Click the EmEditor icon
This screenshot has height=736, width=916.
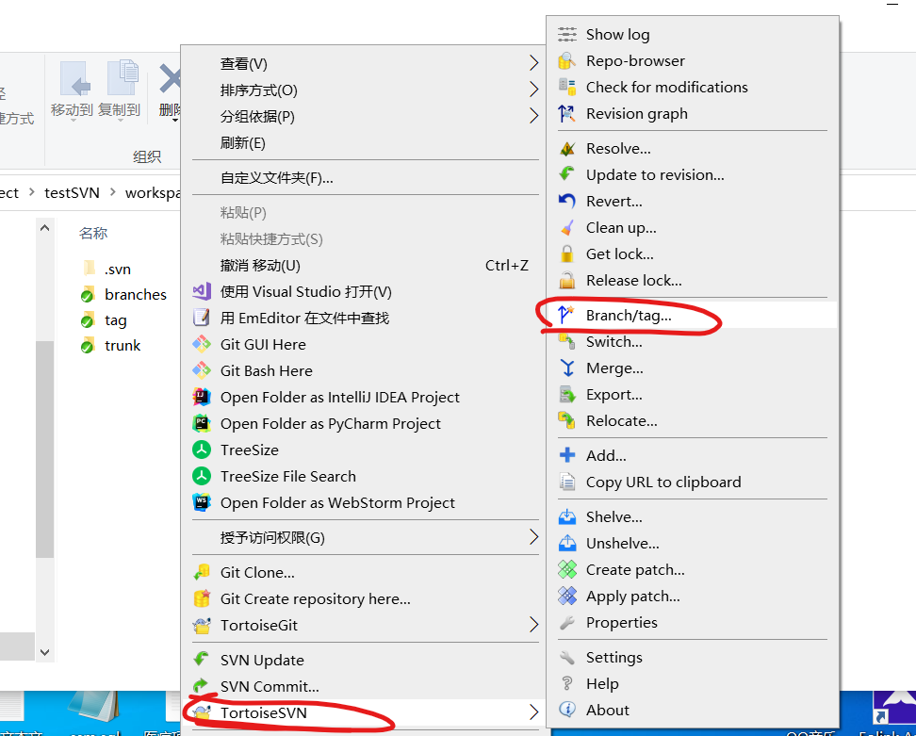202,318
